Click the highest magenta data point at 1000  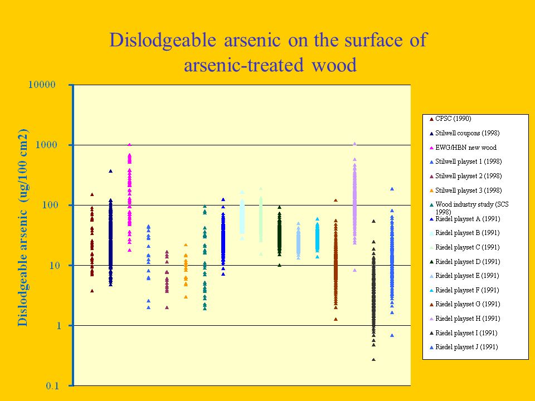tap(129, 145)
